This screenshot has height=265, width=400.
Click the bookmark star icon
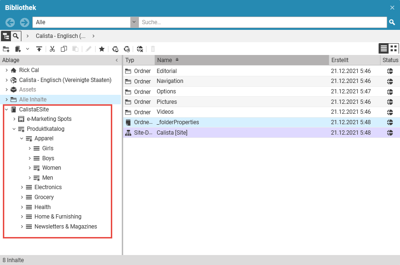[101, 49]
